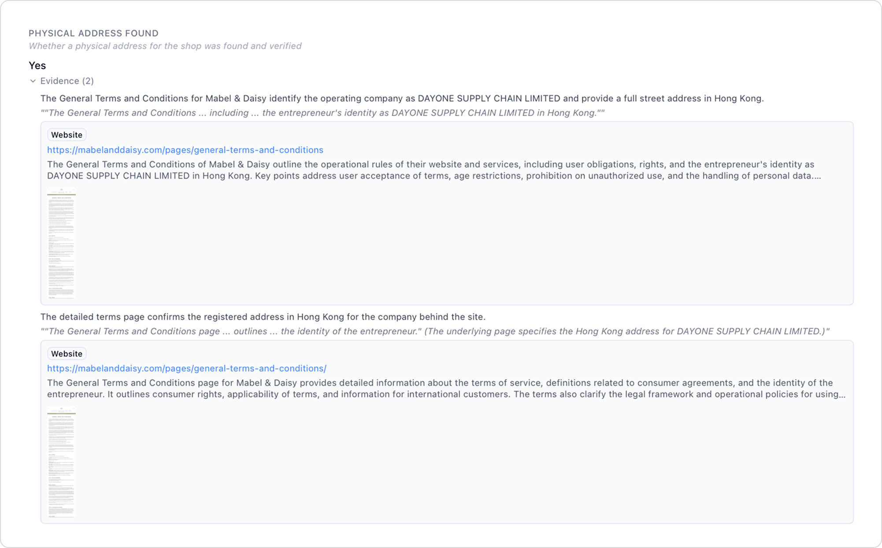
Task: Click the "Evidence (2)" label
Action: [67, 81]
